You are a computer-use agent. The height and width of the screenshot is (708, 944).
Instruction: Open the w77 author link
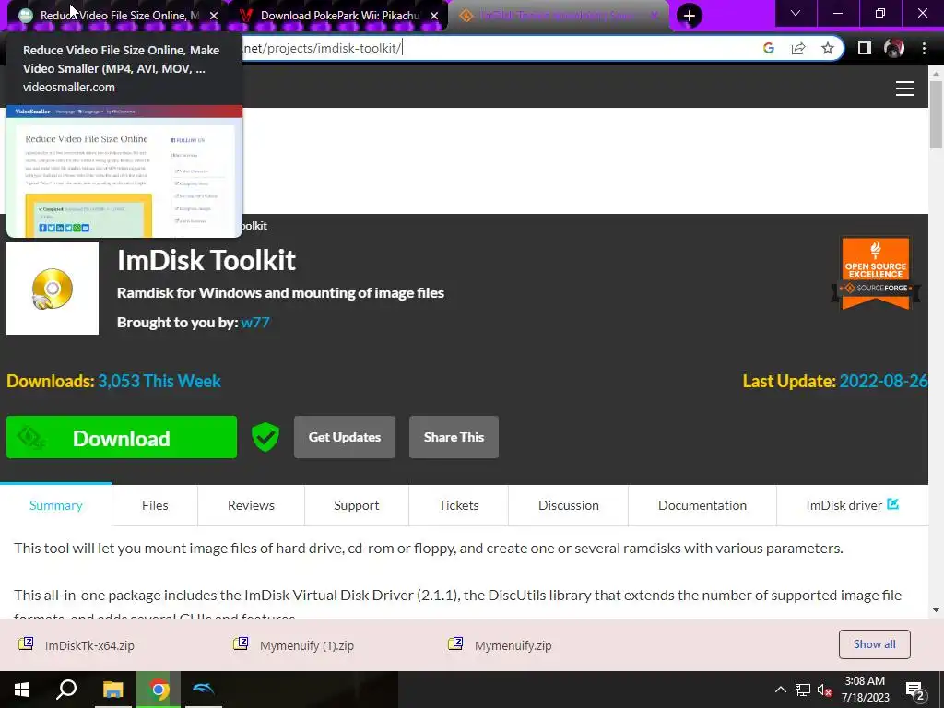(255, 322)
